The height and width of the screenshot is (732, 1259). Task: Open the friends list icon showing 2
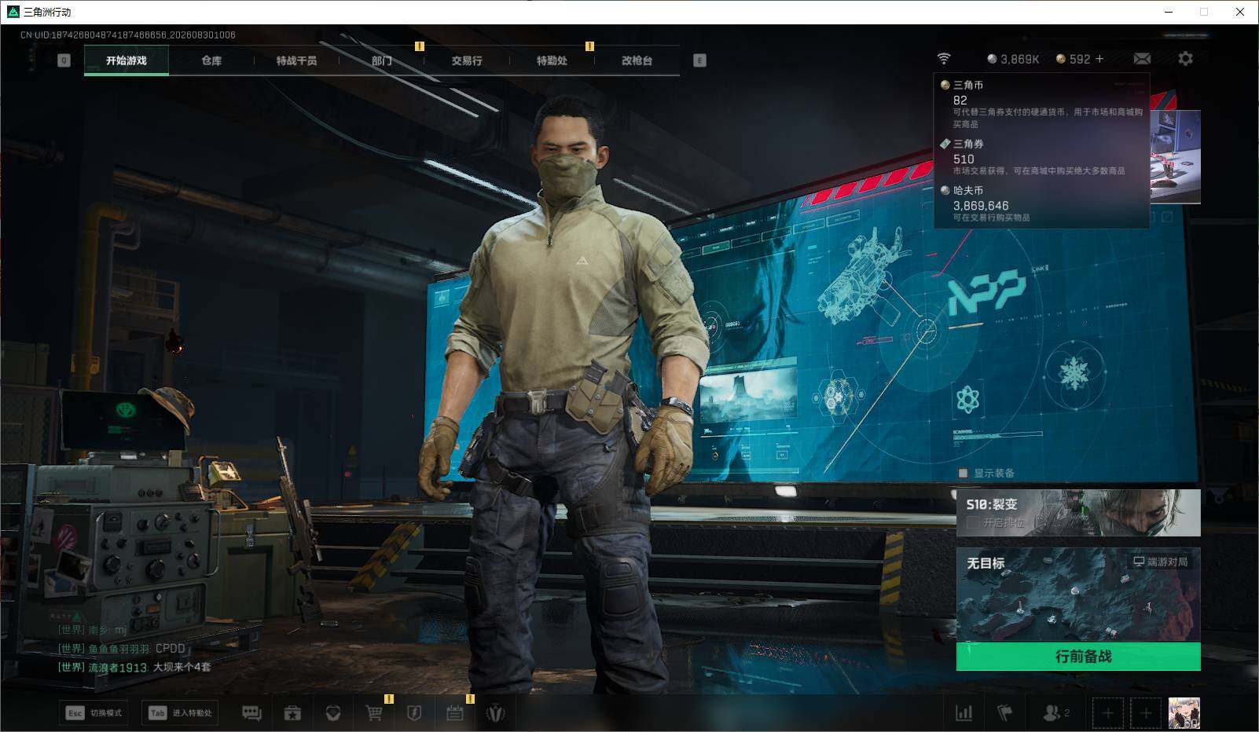coord(1055,713)
